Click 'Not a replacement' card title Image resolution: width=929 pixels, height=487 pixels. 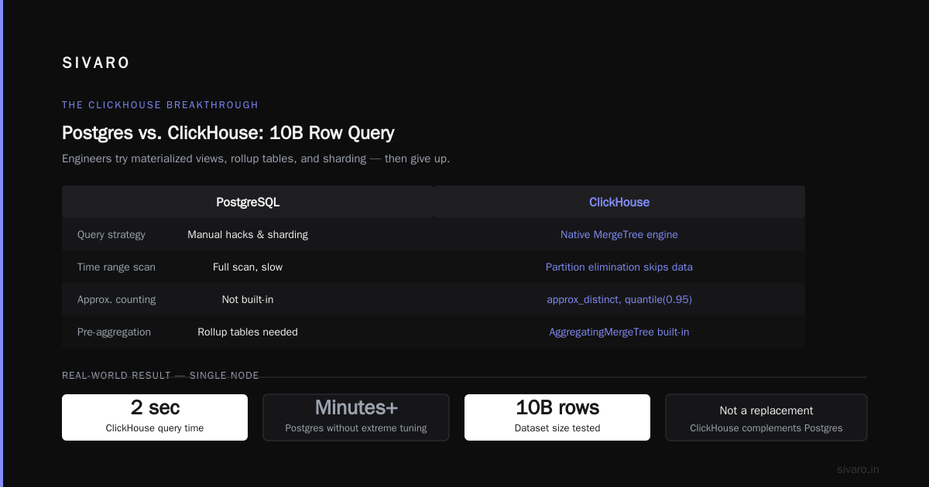click(x=766, y=410)
